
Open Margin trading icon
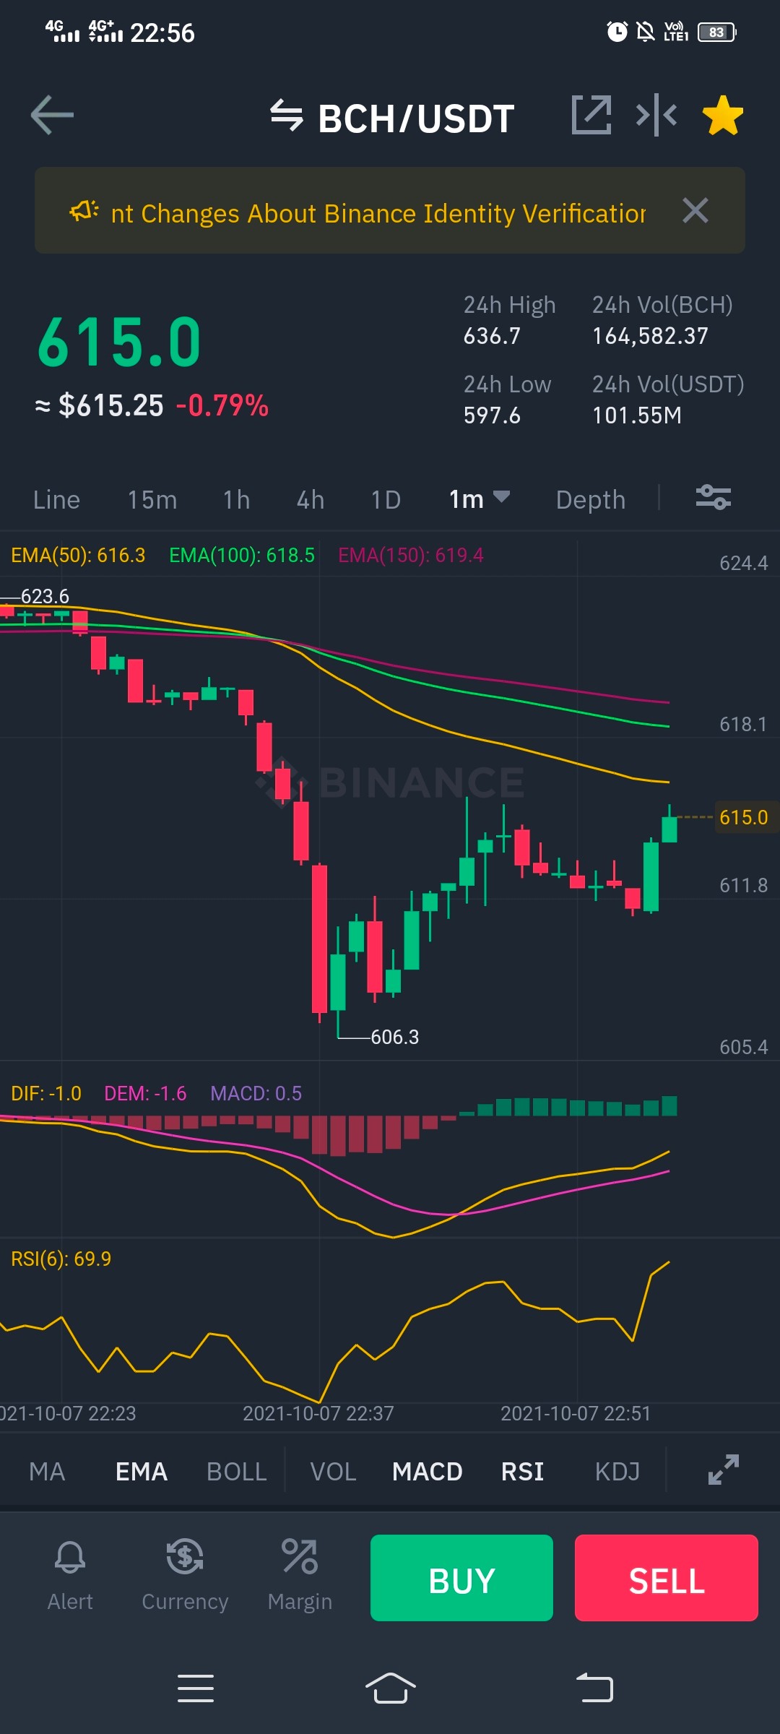pyautogui.click(x=300, y=1575)
